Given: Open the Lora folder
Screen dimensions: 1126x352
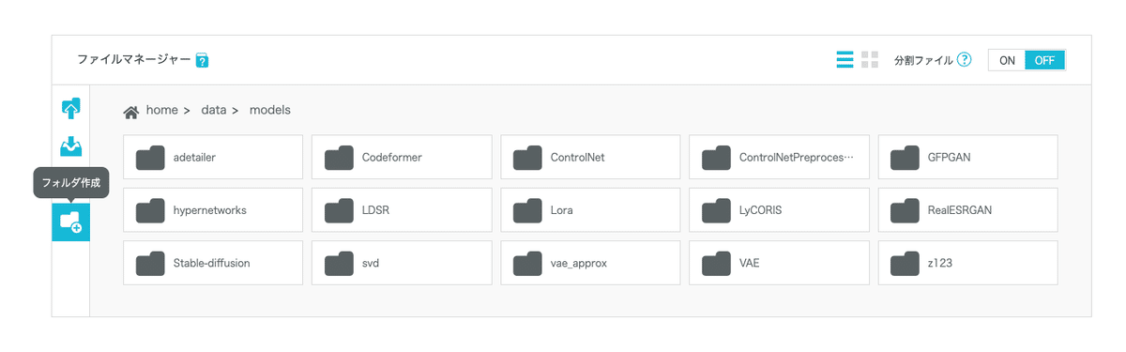Looking at the screenshot, I should pos(590,210).
